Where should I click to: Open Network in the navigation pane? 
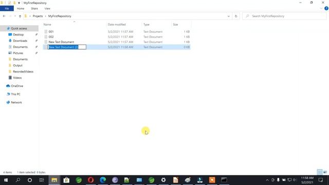point(16,102)
